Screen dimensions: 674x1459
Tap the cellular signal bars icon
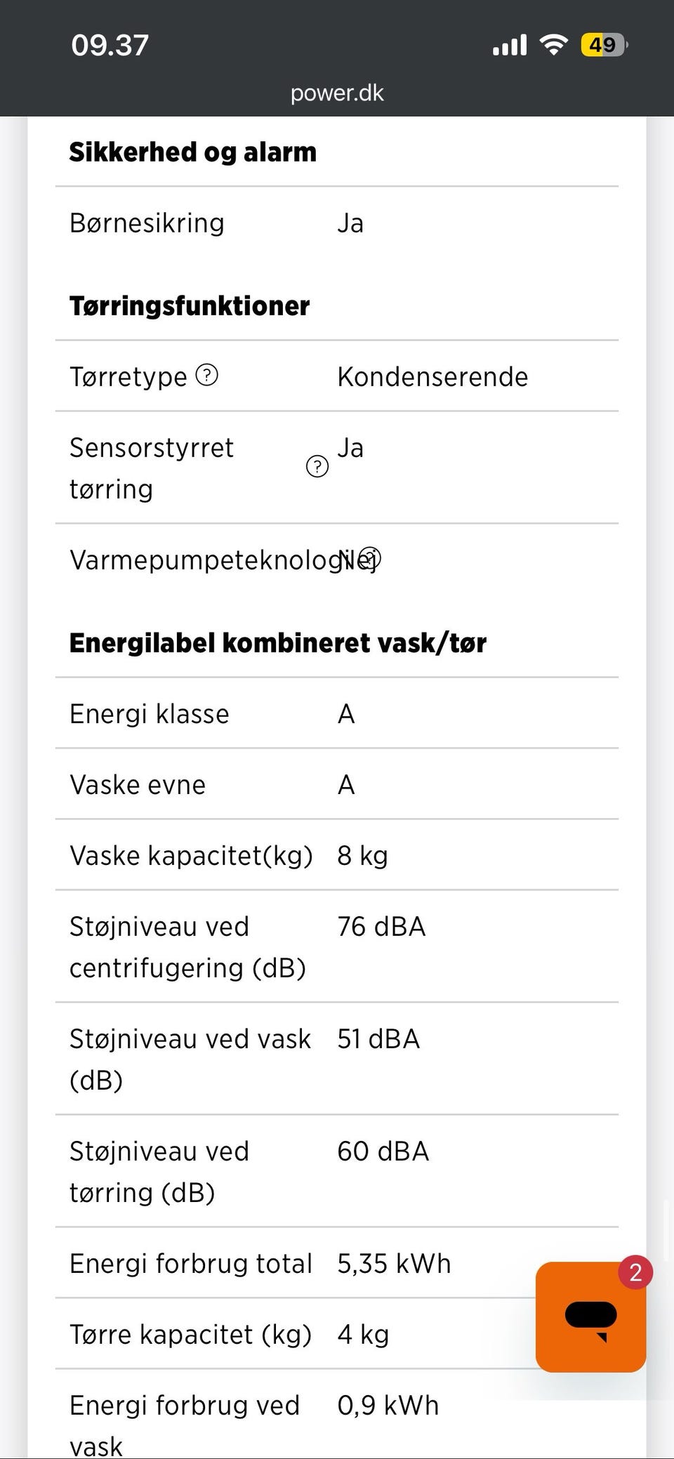510,45
